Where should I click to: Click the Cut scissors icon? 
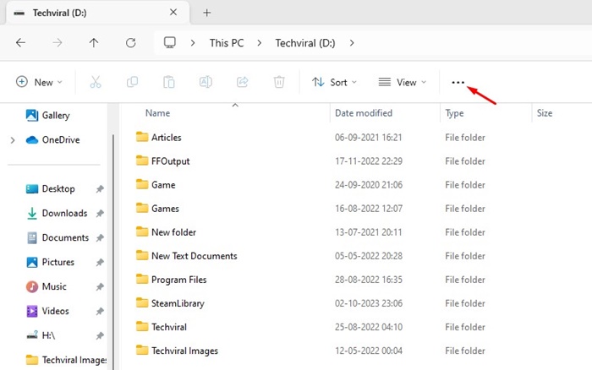coord(96,82)
